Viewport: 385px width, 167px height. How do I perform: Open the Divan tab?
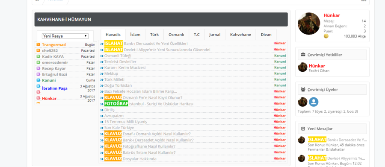pyautogui.click(x=266, y=35)
